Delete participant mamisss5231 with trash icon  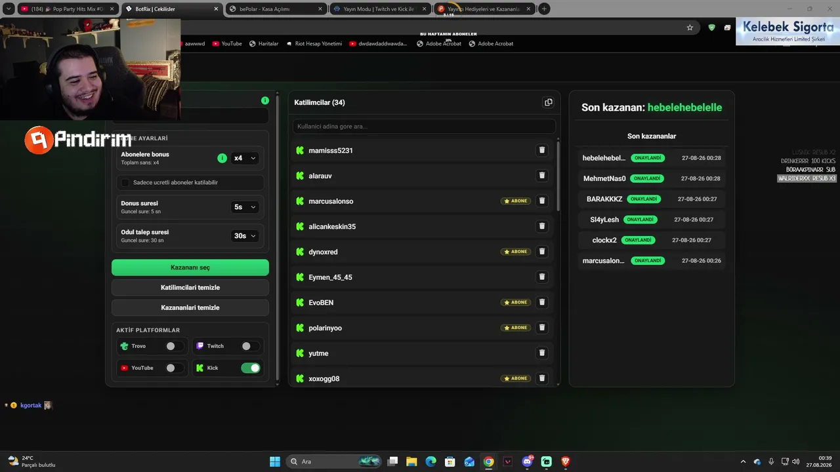542,150
